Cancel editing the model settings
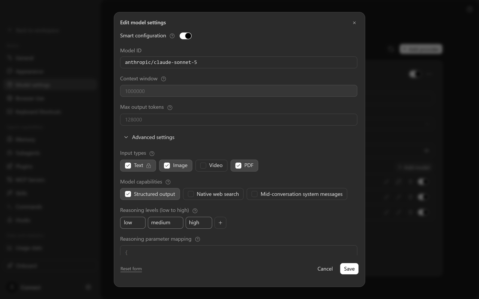 325,269
